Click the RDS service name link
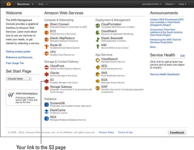Screen dimensions: 194x150 53,117
